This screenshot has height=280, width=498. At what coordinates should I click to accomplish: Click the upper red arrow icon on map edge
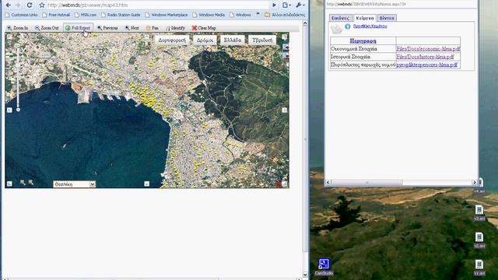tap(286, 47)
